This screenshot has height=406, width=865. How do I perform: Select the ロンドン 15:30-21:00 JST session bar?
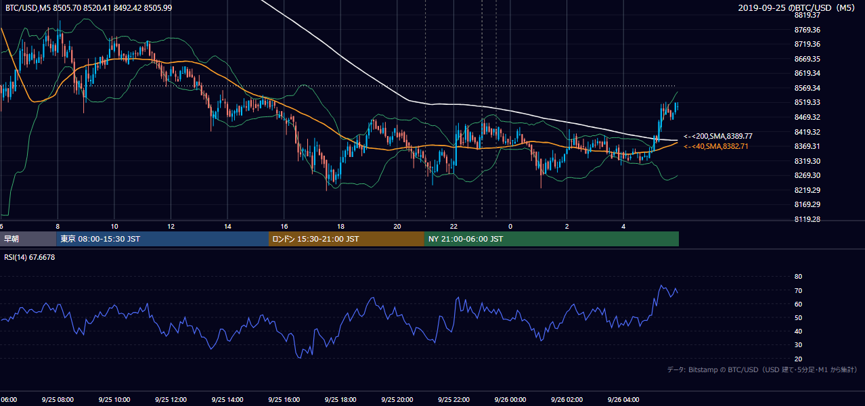(x=347, y=239)
